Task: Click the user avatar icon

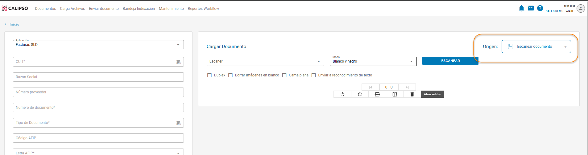Action: (x=581, y=8)
